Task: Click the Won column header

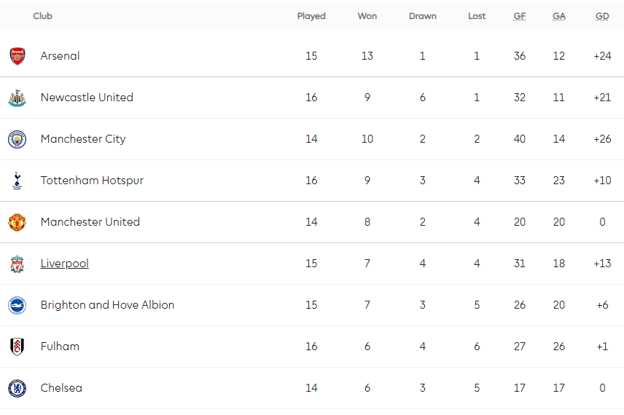Action: [367, 16]
